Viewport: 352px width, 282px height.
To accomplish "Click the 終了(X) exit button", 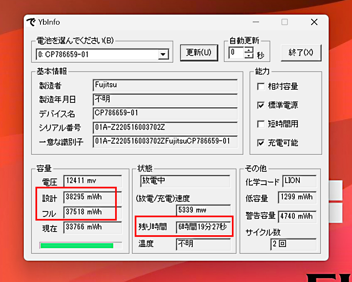I will [x=301, y=53].
